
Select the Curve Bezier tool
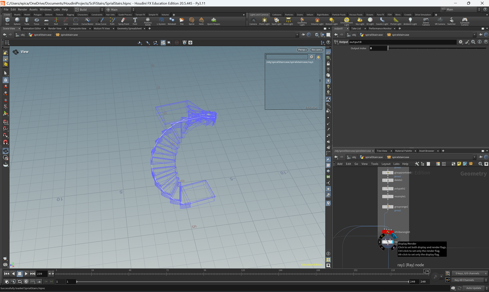[87, 21]
